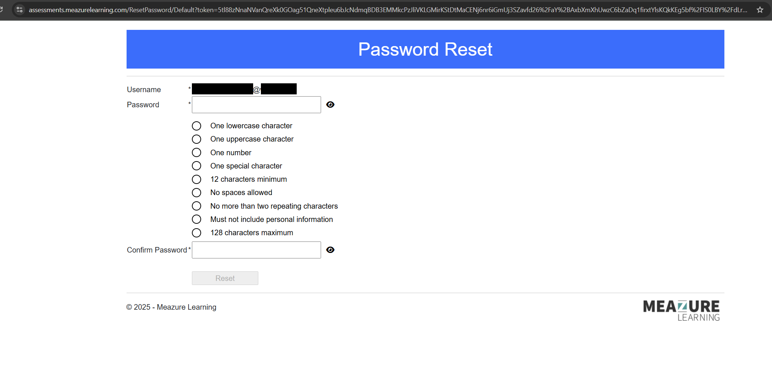Click 'No more than two repeating characters' circle

pos(196,206)
